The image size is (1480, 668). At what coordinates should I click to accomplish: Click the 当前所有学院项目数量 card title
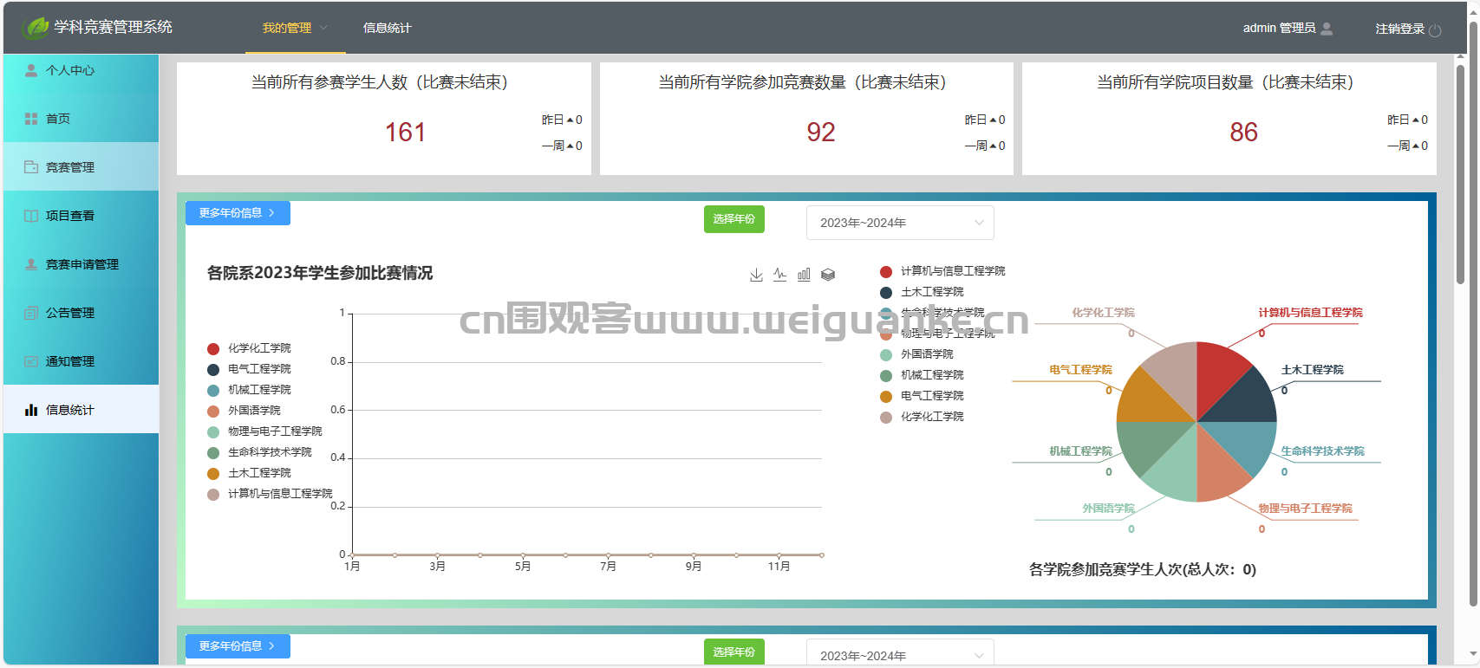(1225, 82)
